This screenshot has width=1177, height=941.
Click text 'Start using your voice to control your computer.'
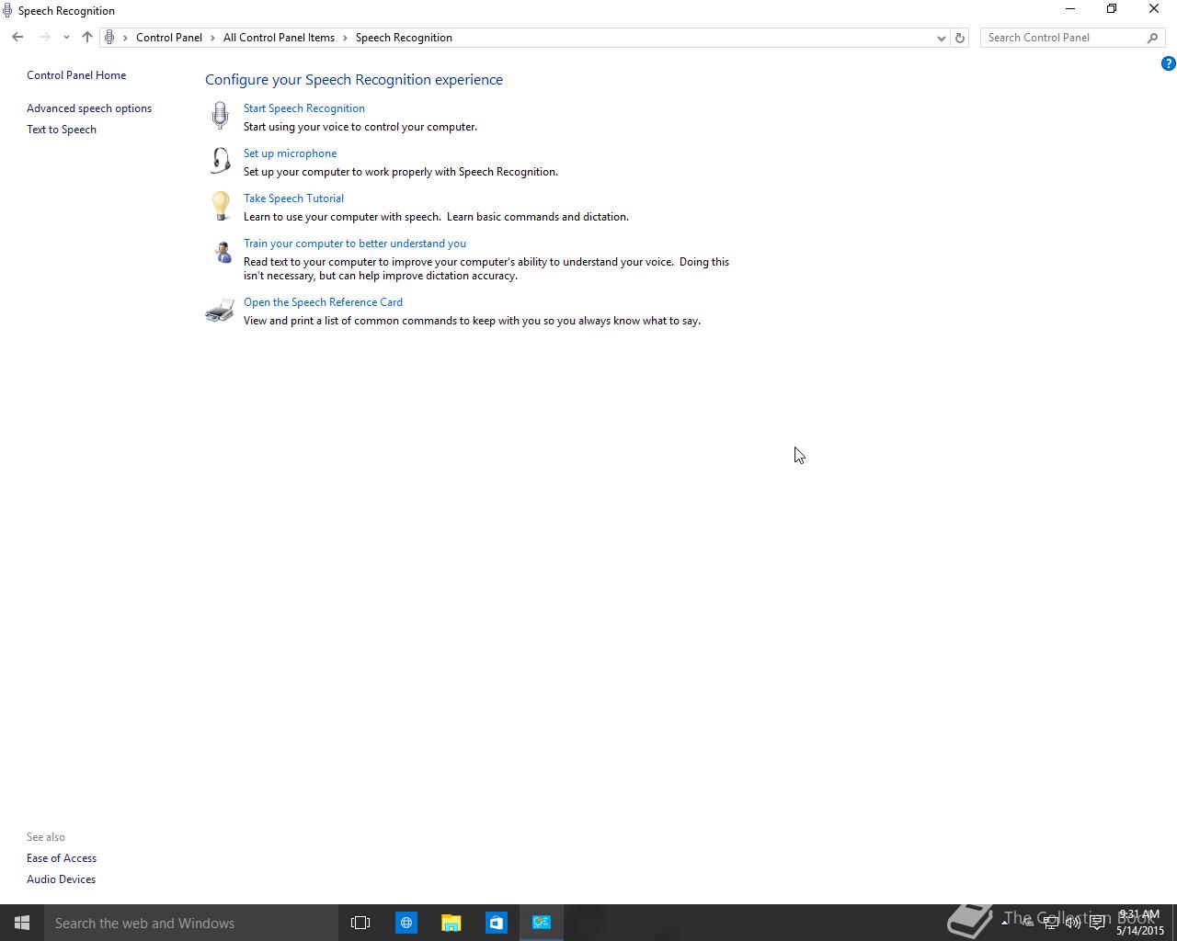click(360, 127)
